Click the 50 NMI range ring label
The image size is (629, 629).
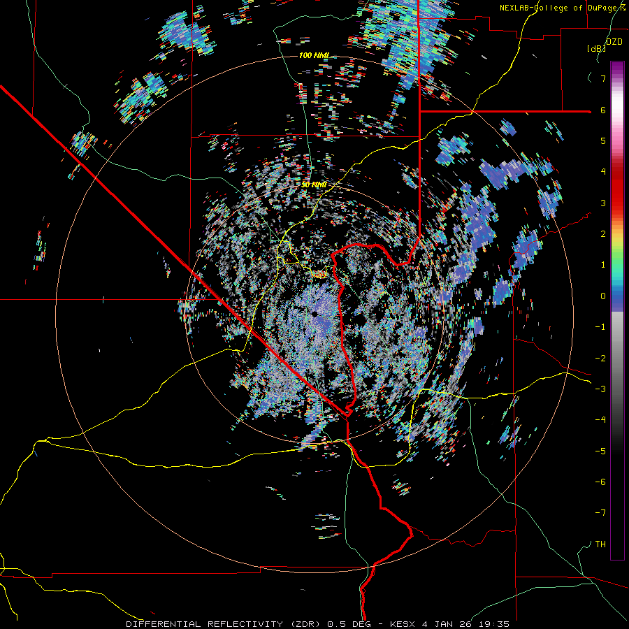tap(314, 185)
